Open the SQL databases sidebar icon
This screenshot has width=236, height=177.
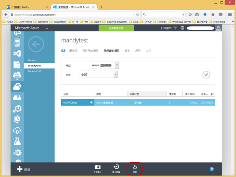coord(17,65)
